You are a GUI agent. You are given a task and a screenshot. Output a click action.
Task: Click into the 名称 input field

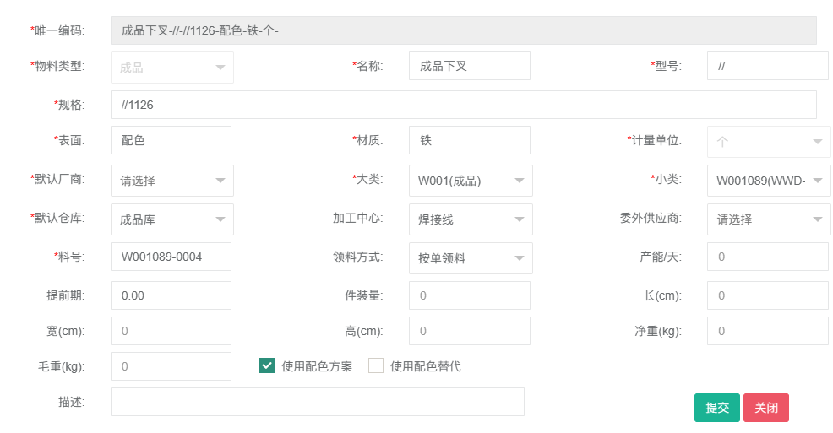click(x=469, y=66)
